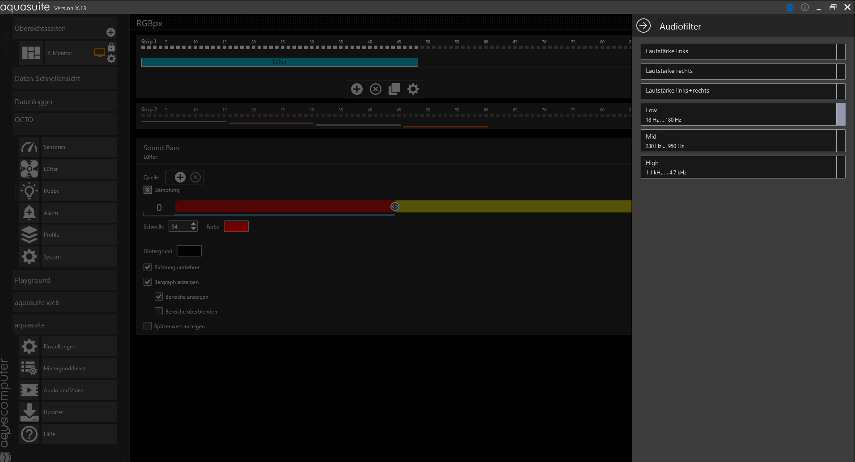Open Audio und Video settings
Image resolution: width=855 pixels, height=462 pixels.
point(68,390)
